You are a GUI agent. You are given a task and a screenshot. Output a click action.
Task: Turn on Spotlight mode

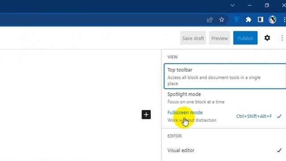tap(225, 98)
